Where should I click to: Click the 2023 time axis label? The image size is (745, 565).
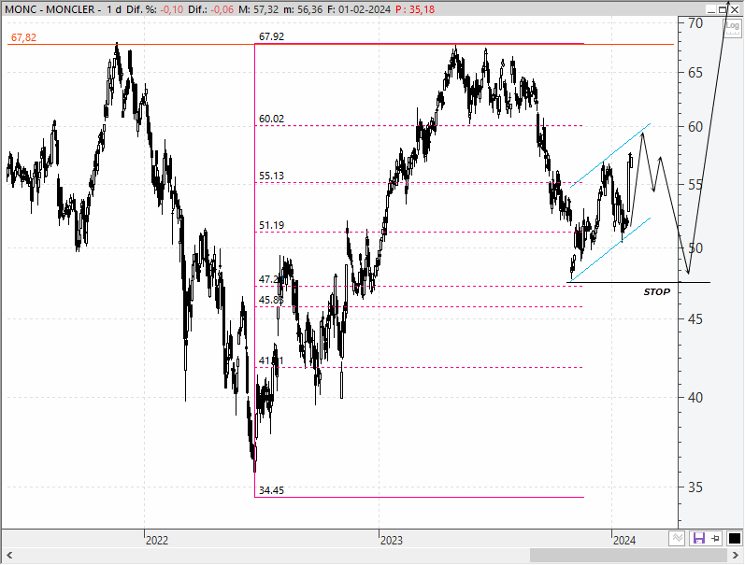tap(391, 541)
